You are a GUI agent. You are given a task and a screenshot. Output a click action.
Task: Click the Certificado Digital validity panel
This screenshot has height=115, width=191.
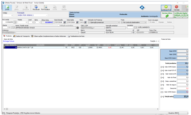(181, 15)
